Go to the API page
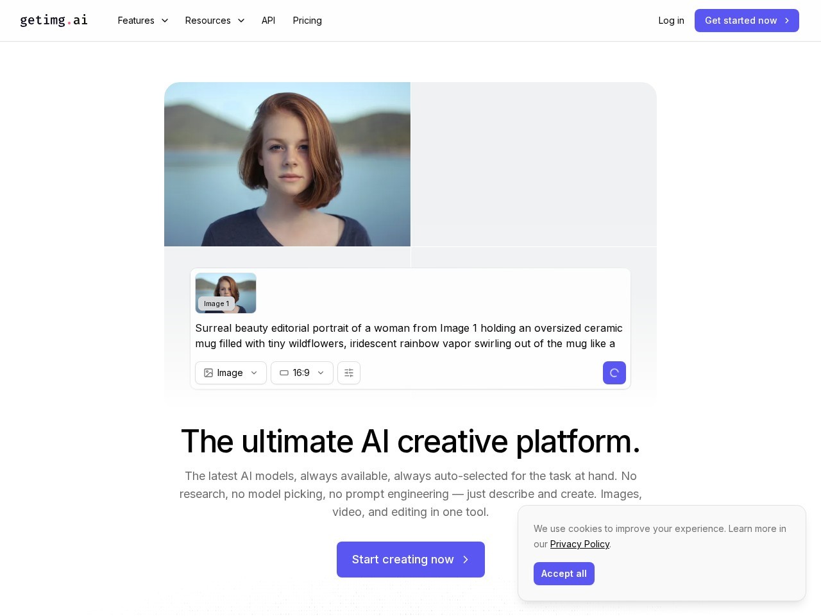This screenshot has width=821, height=616. pos(268,21)
